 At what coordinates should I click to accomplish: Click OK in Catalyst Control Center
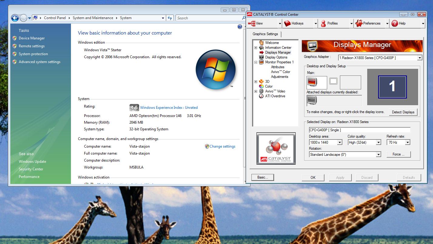pos(313,178)
